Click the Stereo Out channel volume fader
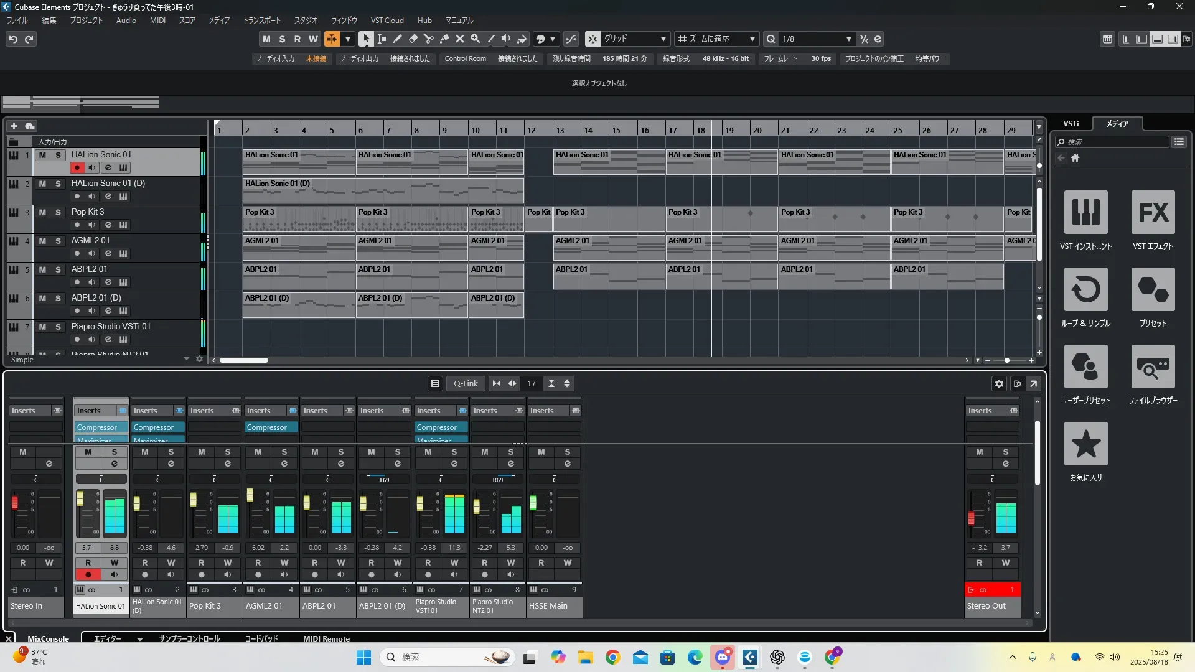 pos(971,518)
